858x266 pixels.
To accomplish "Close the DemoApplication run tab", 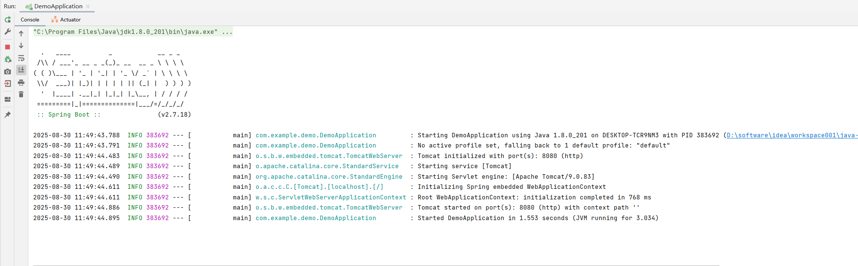I will 88,6.
